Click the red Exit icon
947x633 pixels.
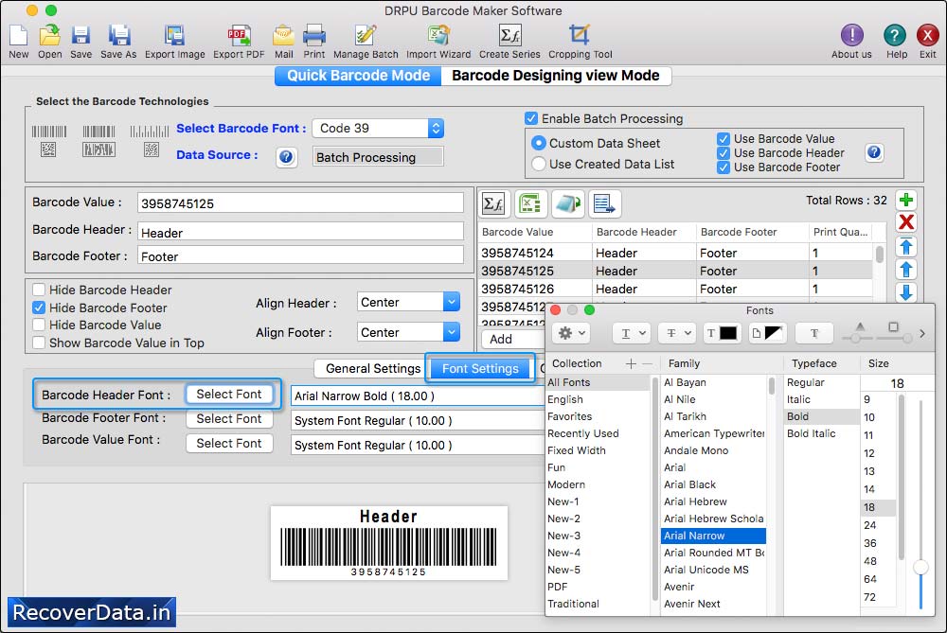(927, 35)
